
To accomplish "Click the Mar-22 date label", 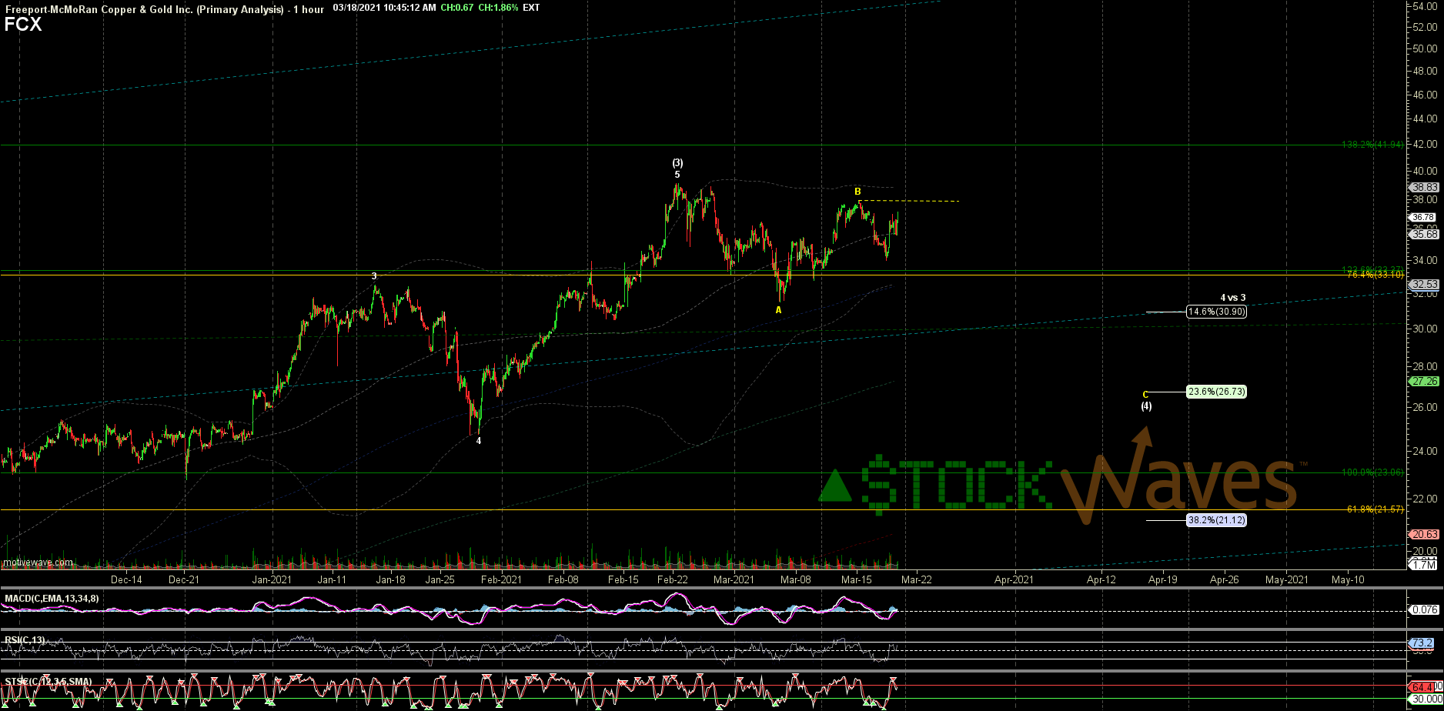I will tap(917, 579).
